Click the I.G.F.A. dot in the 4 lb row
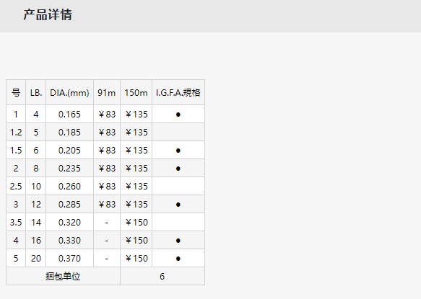This screenshot has height=299, width=421. click(x=178, y=115)
